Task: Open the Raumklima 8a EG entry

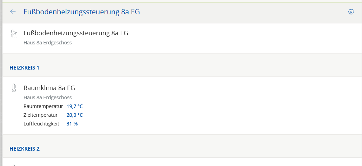Action: (x=49, y=88)
